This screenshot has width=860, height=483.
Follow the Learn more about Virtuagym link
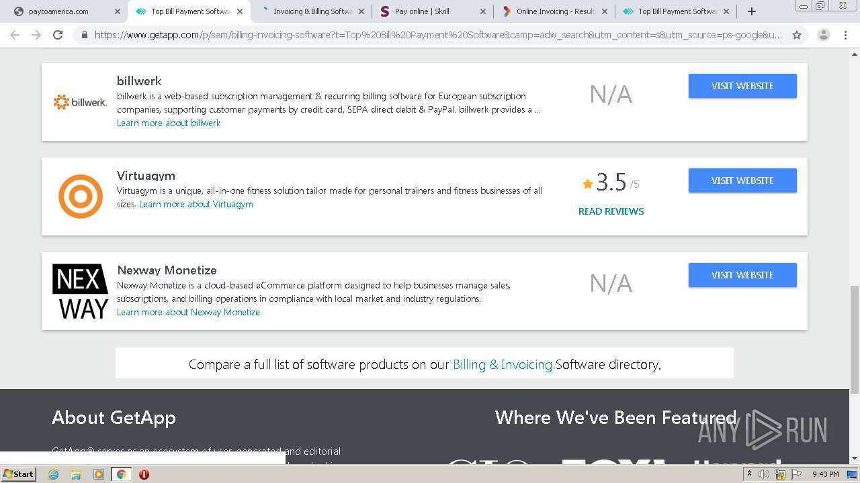coord(196,204)
